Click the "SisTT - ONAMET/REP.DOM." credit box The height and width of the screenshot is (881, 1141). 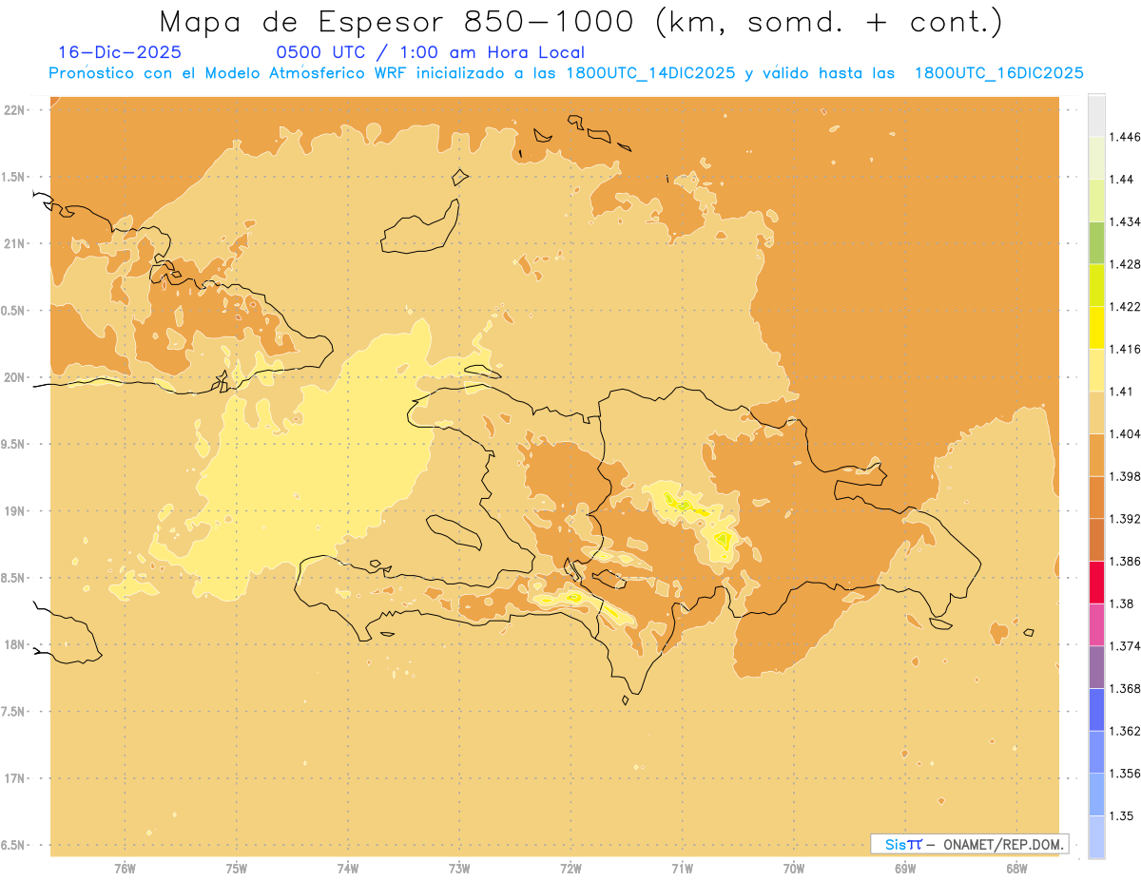coord(969,844)
